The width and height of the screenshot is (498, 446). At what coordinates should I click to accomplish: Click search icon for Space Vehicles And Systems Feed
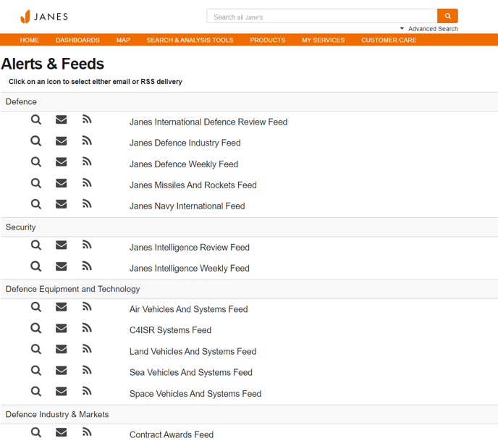point(36,392)
